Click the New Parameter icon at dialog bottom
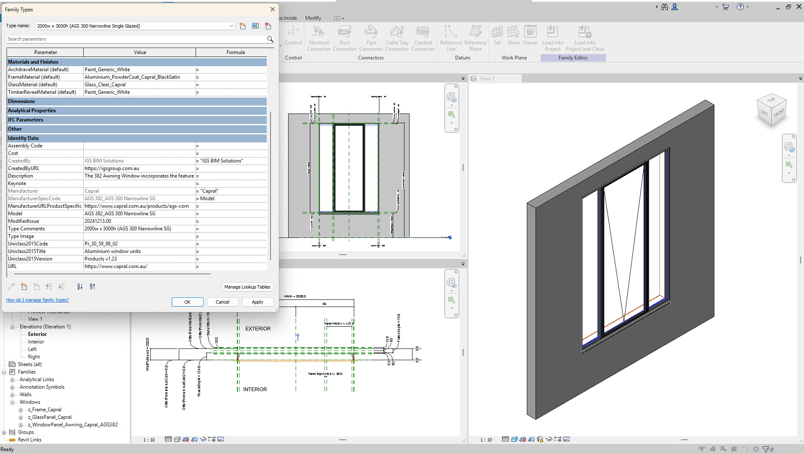Image resolution: width=804 pixels, height=454 pixels. (24, 286)
